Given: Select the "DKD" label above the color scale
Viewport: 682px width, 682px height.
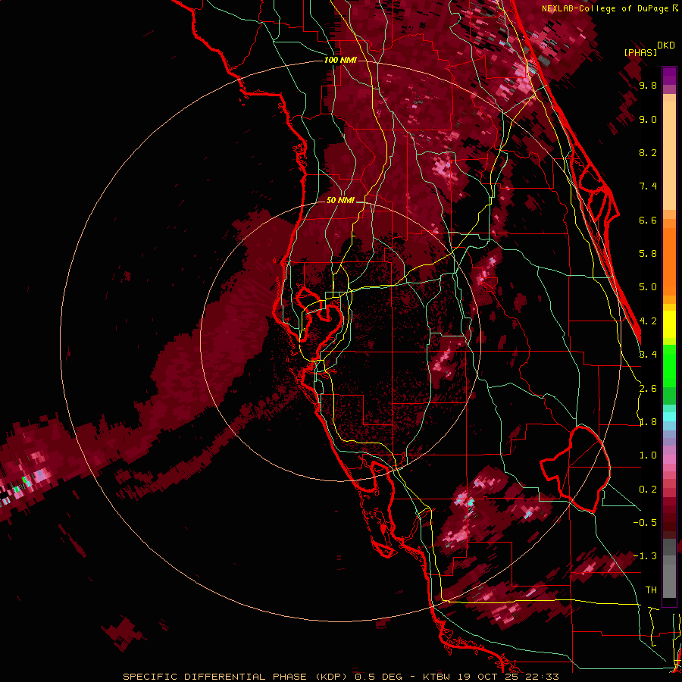Looking at the screenshot, I should (666, 45).
